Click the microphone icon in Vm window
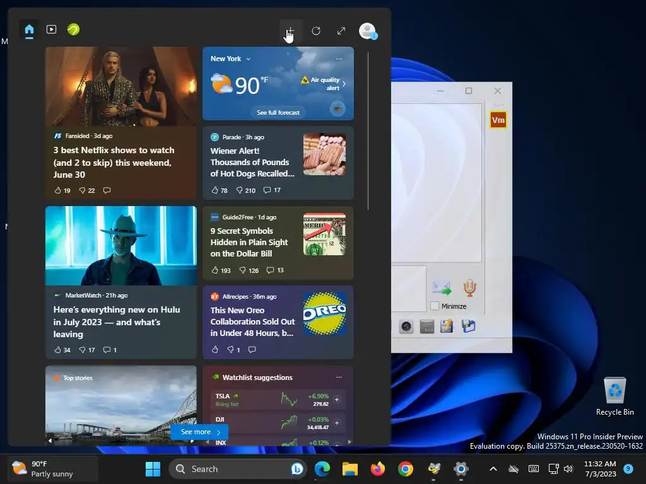Image resolution: width=646 pixels, height=484 pixels. [x=469, y=287]
